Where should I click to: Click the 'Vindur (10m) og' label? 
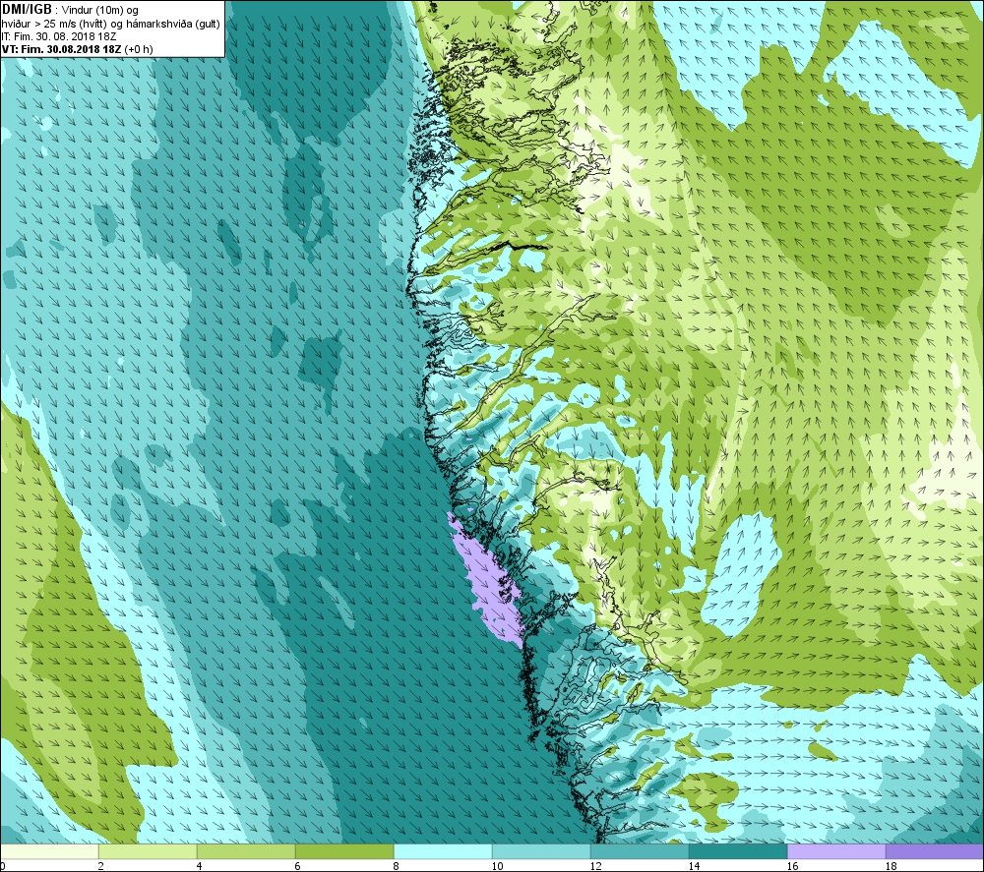pos(99,11)
